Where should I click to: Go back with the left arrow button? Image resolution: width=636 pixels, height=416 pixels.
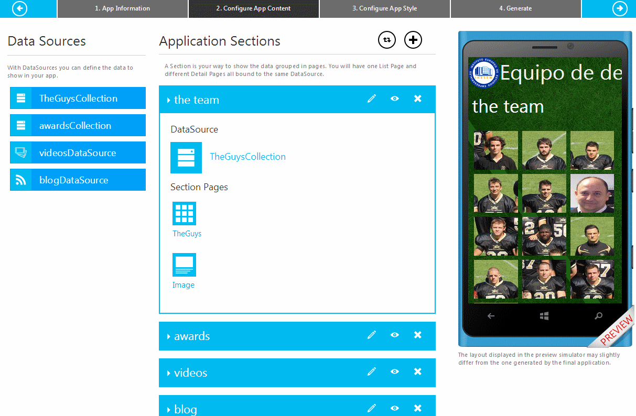19,8
